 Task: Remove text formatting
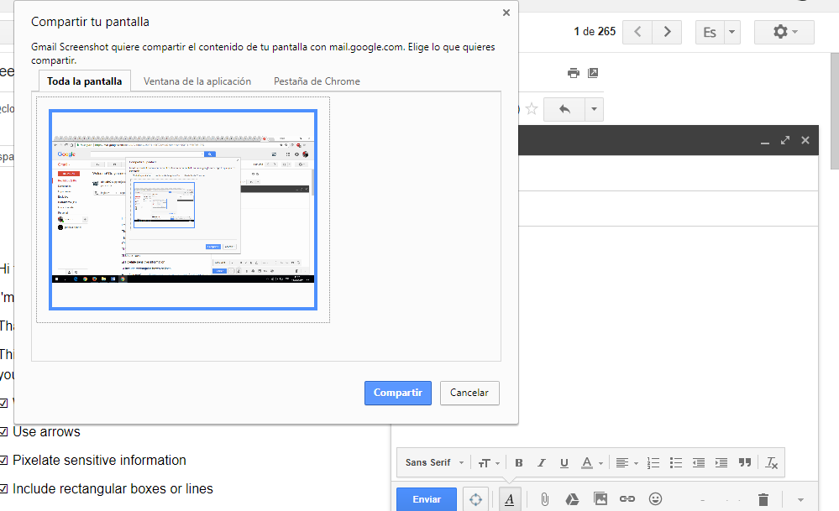[771, 463]
